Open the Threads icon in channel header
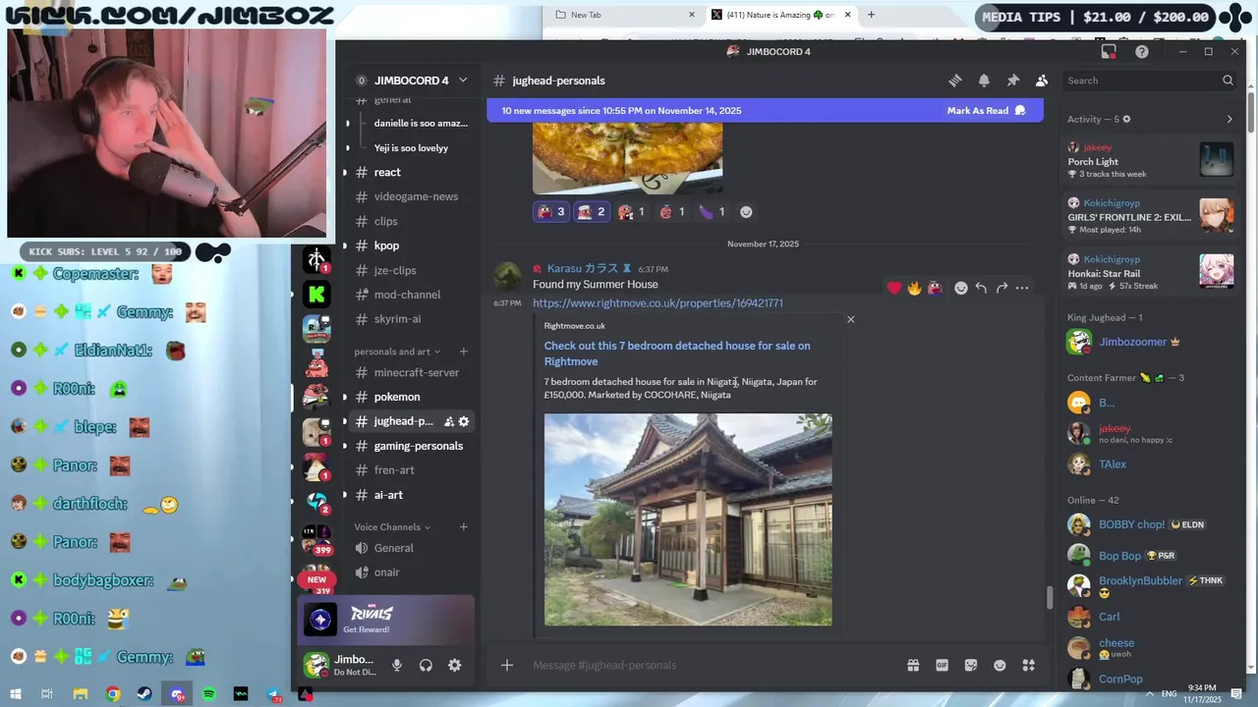This screenshot has height=707, width=1258. pyautogui.click(x=954, y=81)
